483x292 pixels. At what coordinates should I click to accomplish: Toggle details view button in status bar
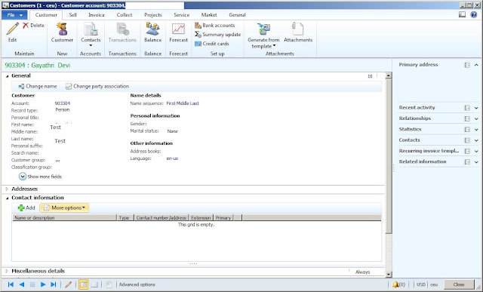(94, 284)
